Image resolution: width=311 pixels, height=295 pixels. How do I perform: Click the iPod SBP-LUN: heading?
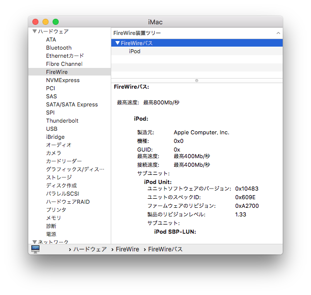coord(175,232)
